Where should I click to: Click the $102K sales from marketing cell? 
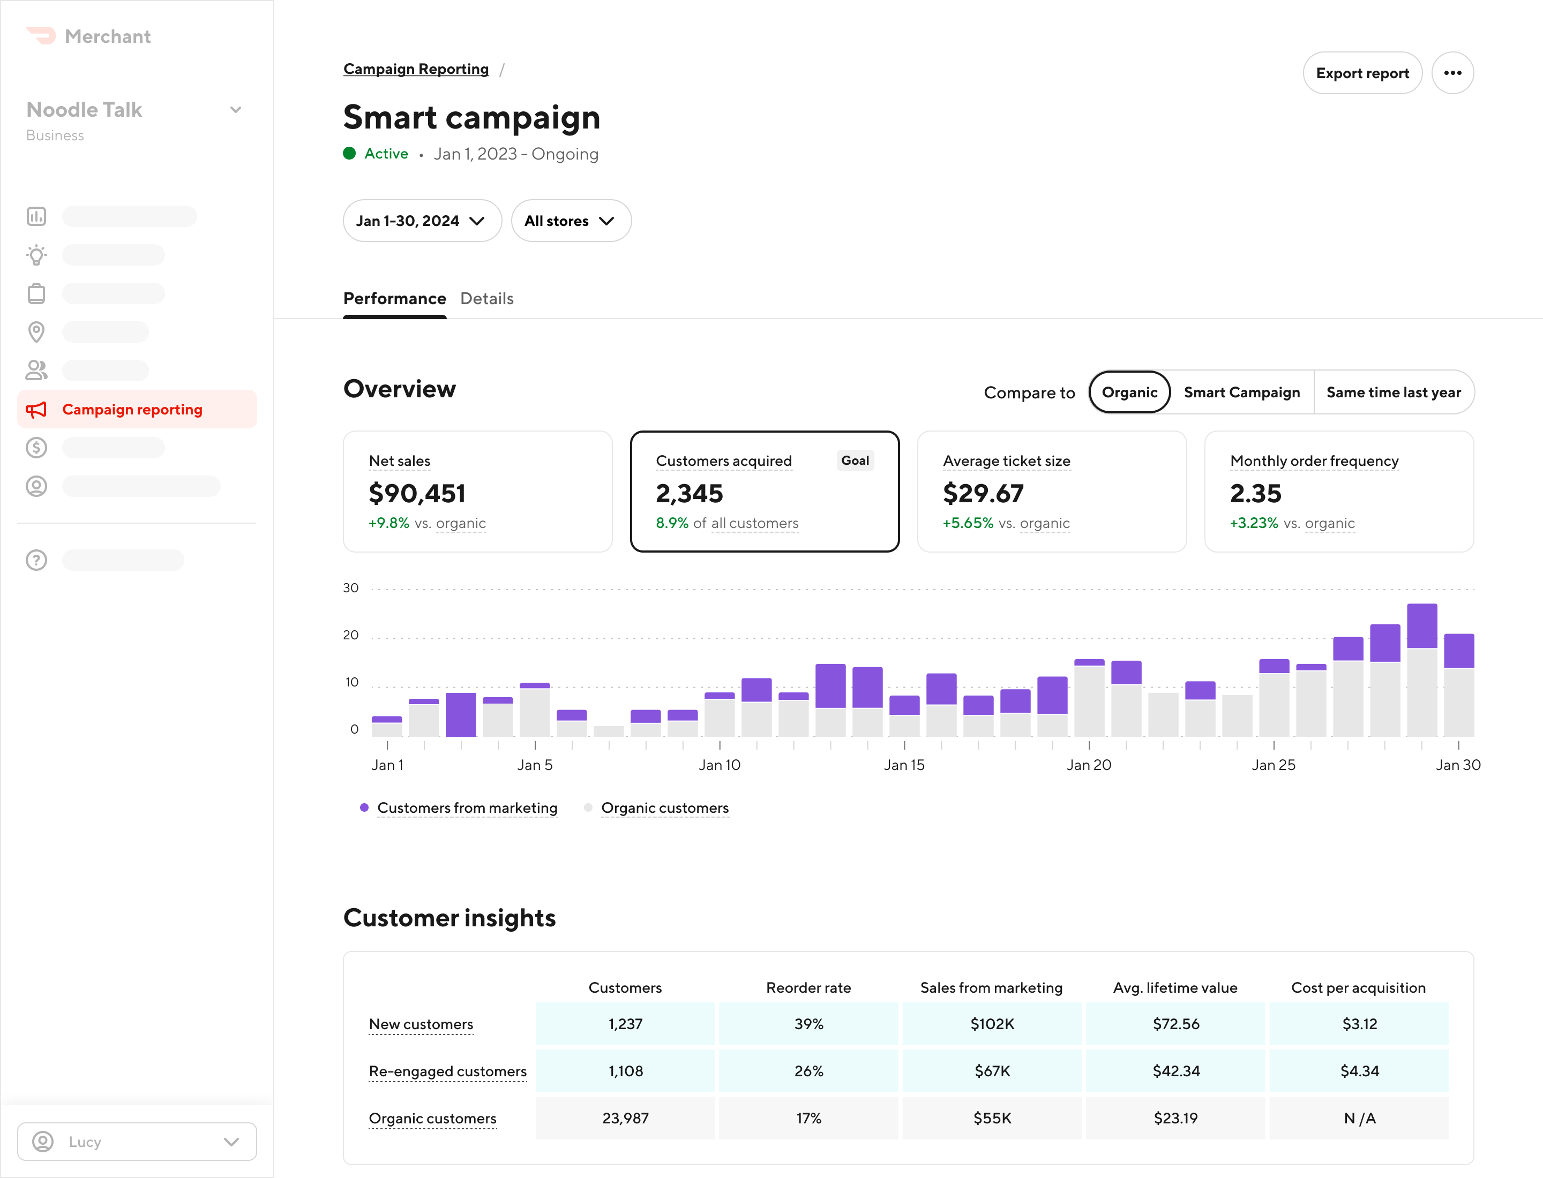tap(992, 1024)
